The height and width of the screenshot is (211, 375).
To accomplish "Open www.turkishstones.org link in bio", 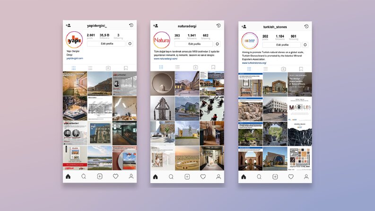I will (x=254, y=62).
